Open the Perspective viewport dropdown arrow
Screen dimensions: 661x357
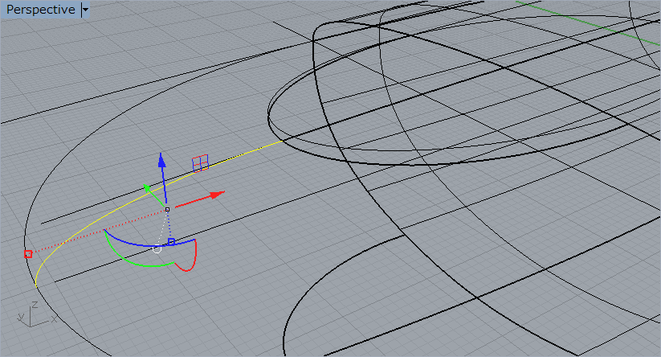click(x=86, y=10)
